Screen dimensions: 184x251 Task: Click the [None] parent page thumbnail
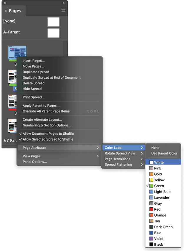(53, 22)
